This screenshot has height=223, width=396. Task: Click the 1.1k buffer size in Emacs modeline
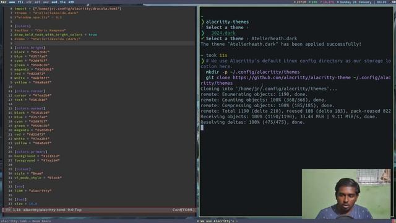tap(17, 210)
